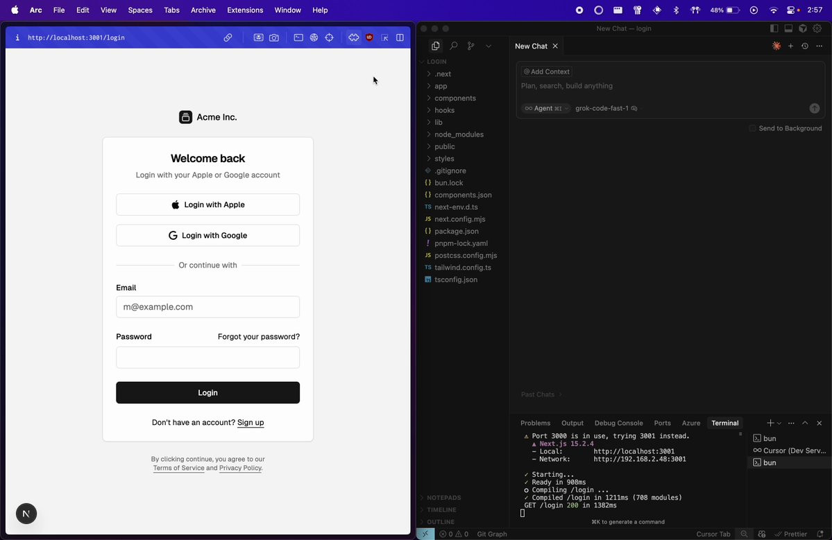Screen dimensions: 832x540
Task: Open the console icon in Arc toolbar
Action: [x=299, y=37]
